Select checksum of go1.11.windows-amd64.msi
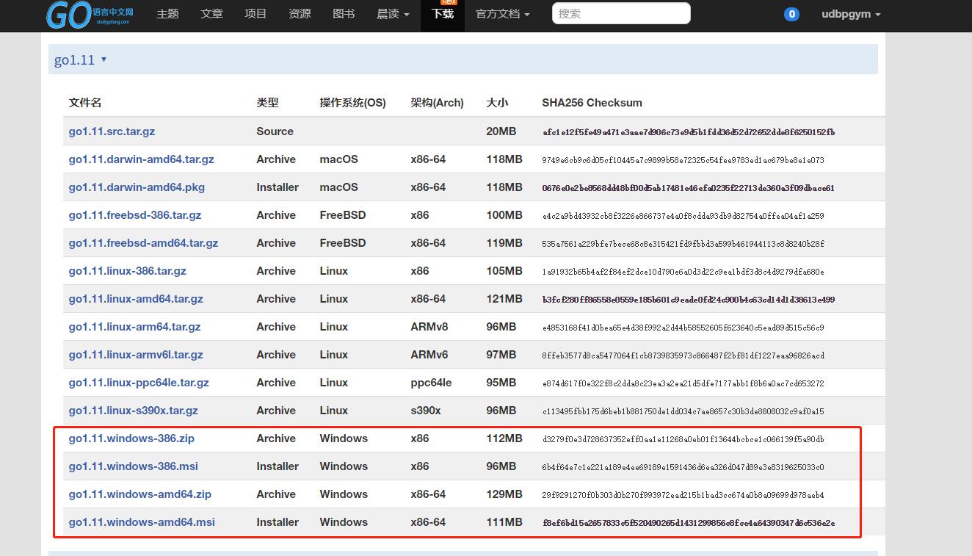972x556 pixels. 689,523
